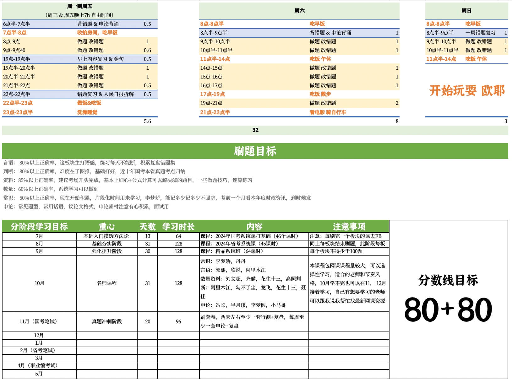
Task: Select the 洗澡睡觉 cell
Action: click(x=87, y=112)
